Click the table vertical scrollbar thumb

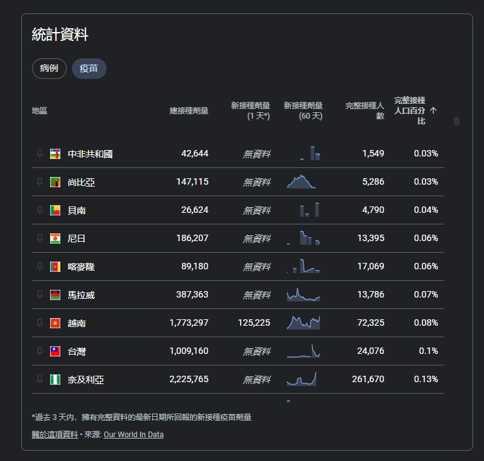(456, 121)
